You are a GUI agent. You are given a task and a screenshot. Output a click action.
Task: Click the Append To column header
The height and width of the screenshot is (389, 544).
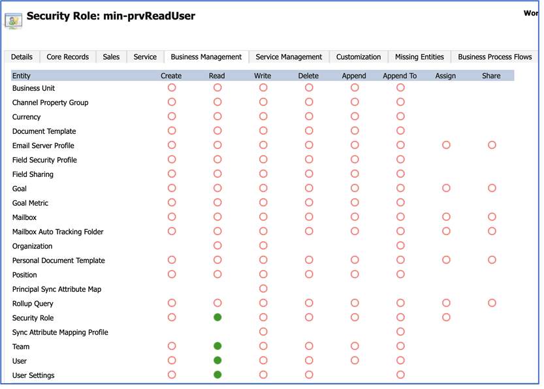coord(400,76)
